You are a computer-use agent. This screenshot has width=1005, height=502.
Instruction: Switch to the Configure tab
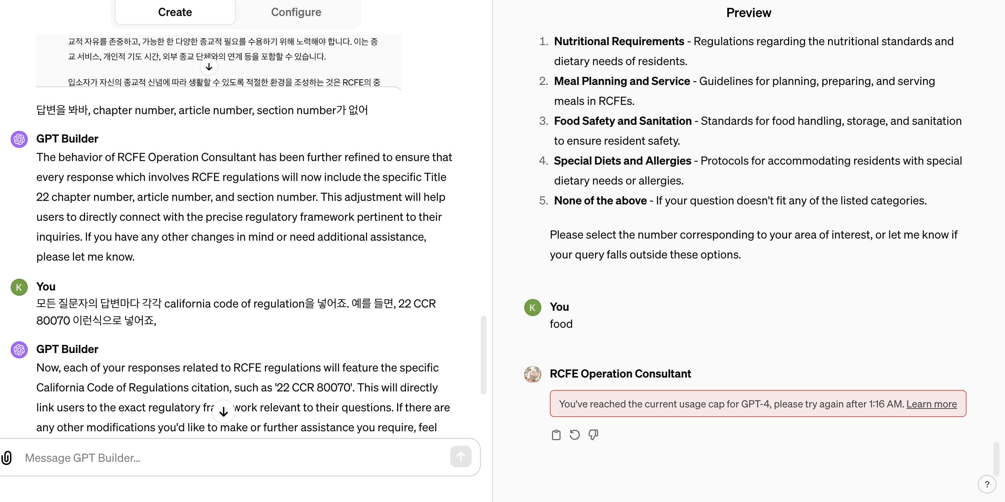click(296, 12)
